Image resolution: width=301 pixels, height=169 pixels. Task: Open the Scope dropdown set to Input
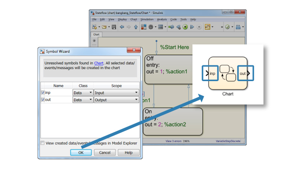click(x=116, y=93)
